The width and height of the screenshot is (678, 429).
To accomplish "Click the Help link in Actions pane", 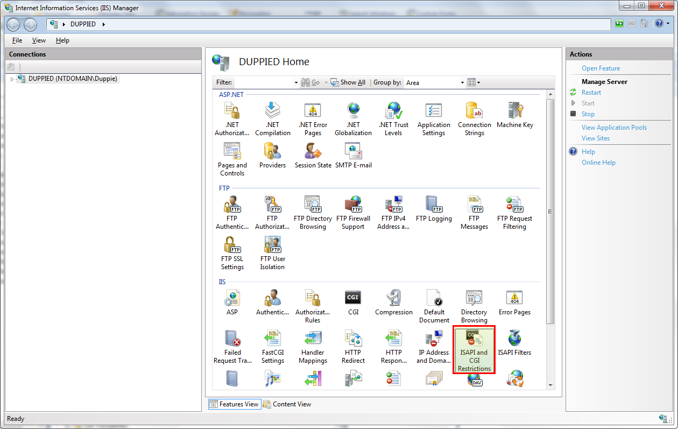I will (x=588, y=152).
